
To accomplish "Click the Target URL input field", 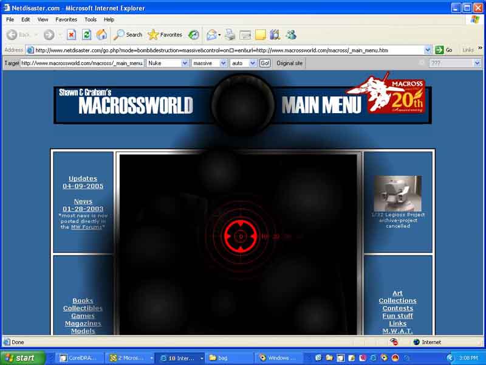I will (82, 63).
